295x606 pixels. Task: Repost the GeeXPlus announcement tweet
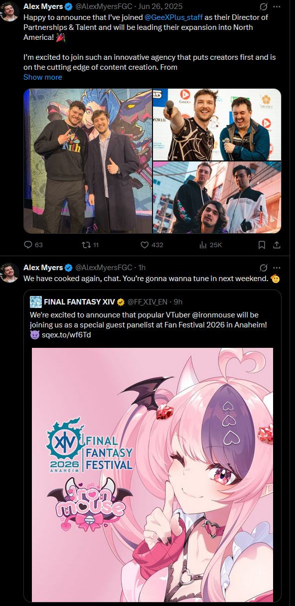tap(85, 245)
